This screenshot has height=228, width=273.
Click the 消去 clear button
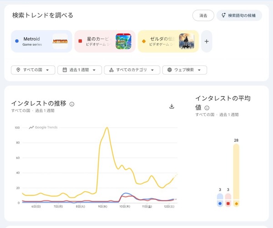203,15
